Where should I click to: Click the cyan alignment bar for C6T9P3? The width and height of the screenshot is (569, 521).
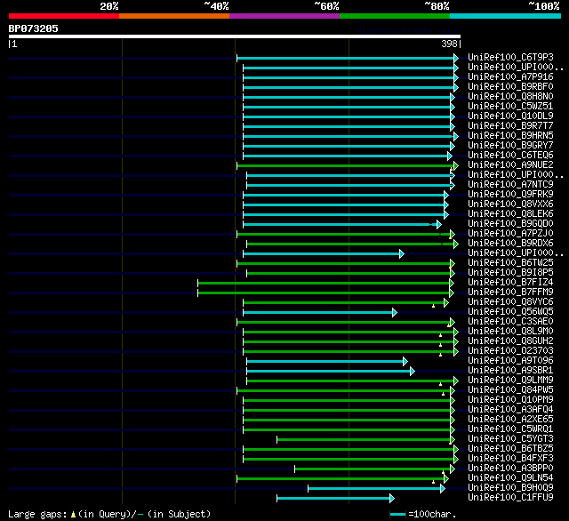click(x=346, y=58)
